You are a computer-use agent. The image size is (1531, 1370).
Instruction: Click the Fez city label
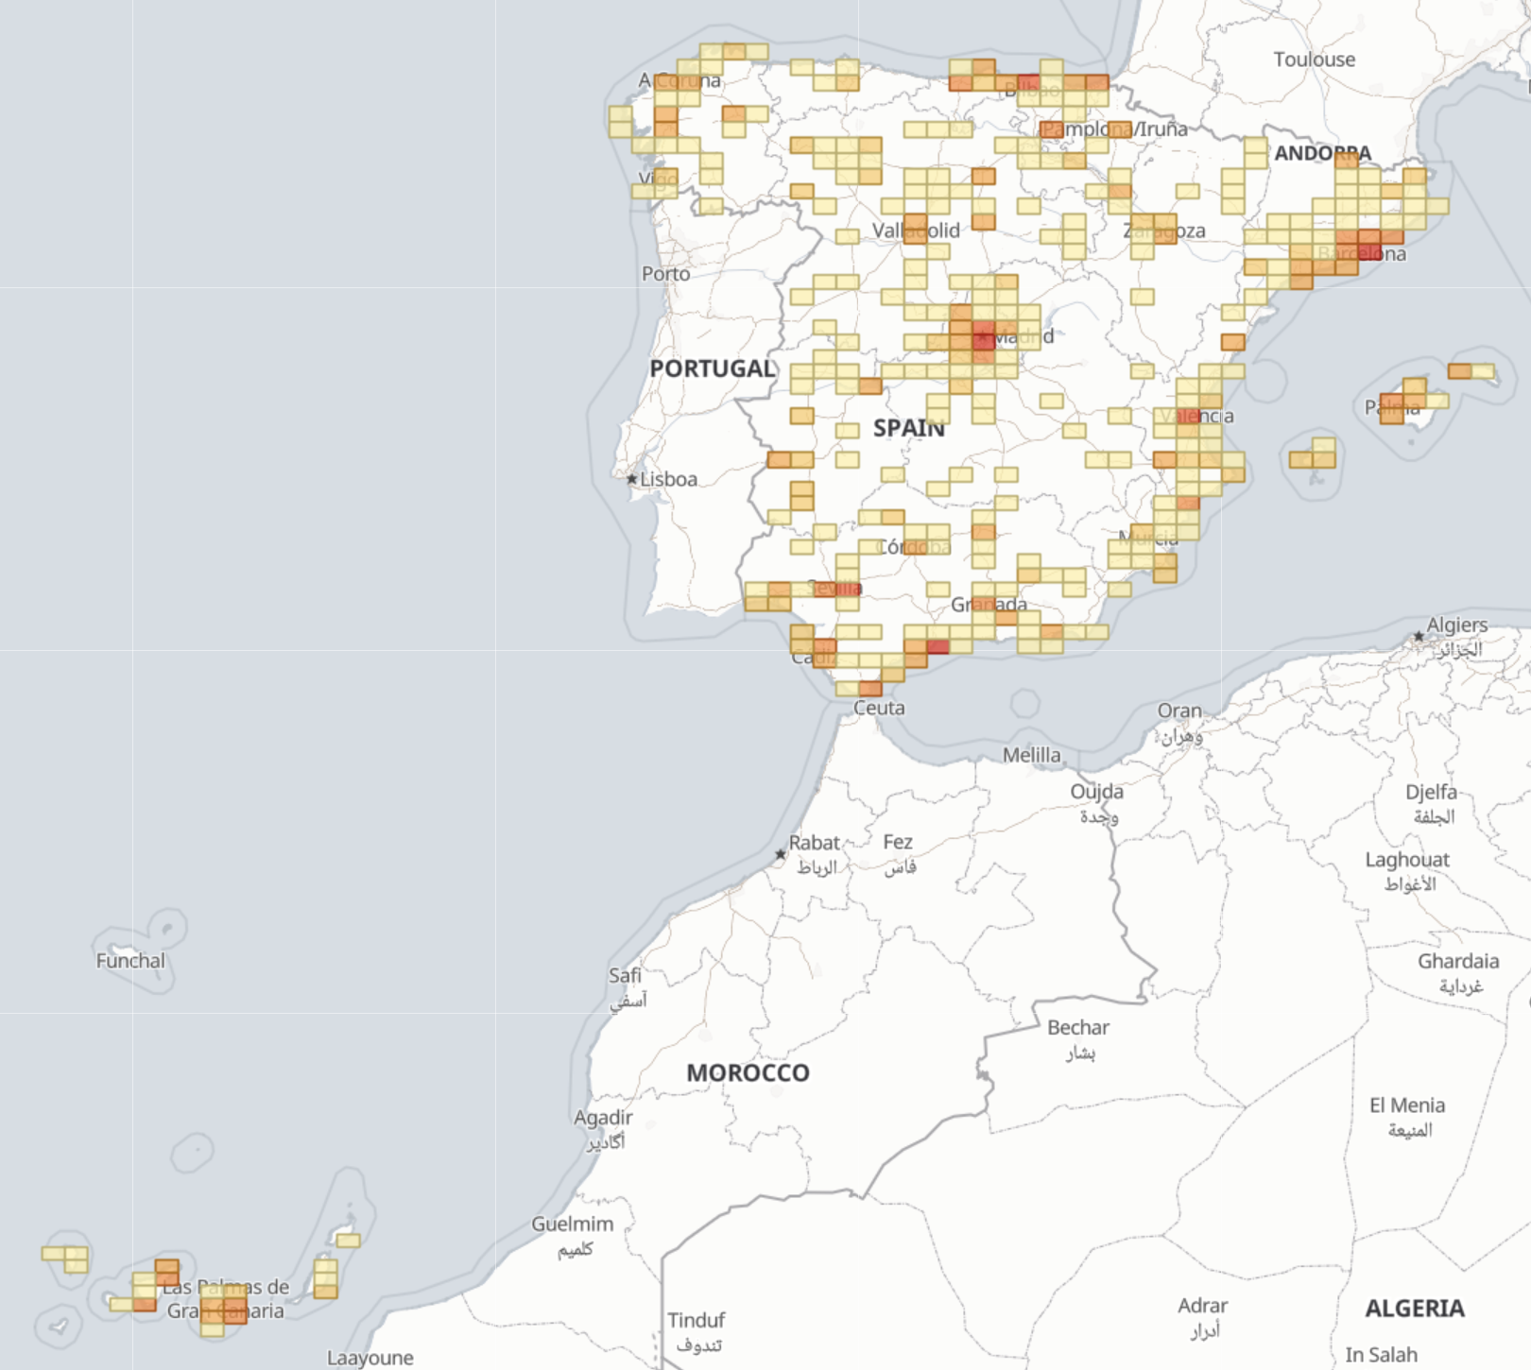[898, 842]
